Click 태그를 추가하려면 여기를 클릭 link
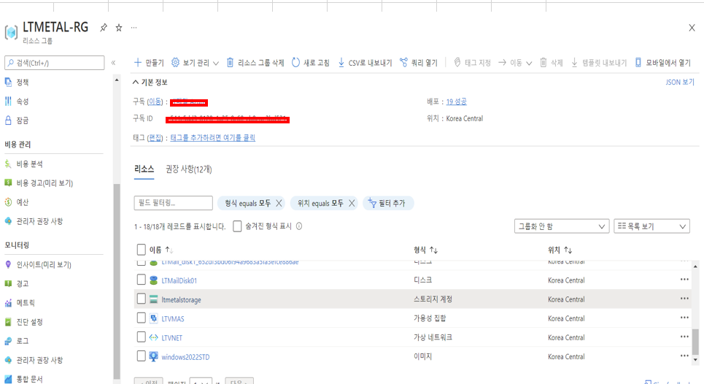This screenshot has height=384, width=704. [213, 137]
